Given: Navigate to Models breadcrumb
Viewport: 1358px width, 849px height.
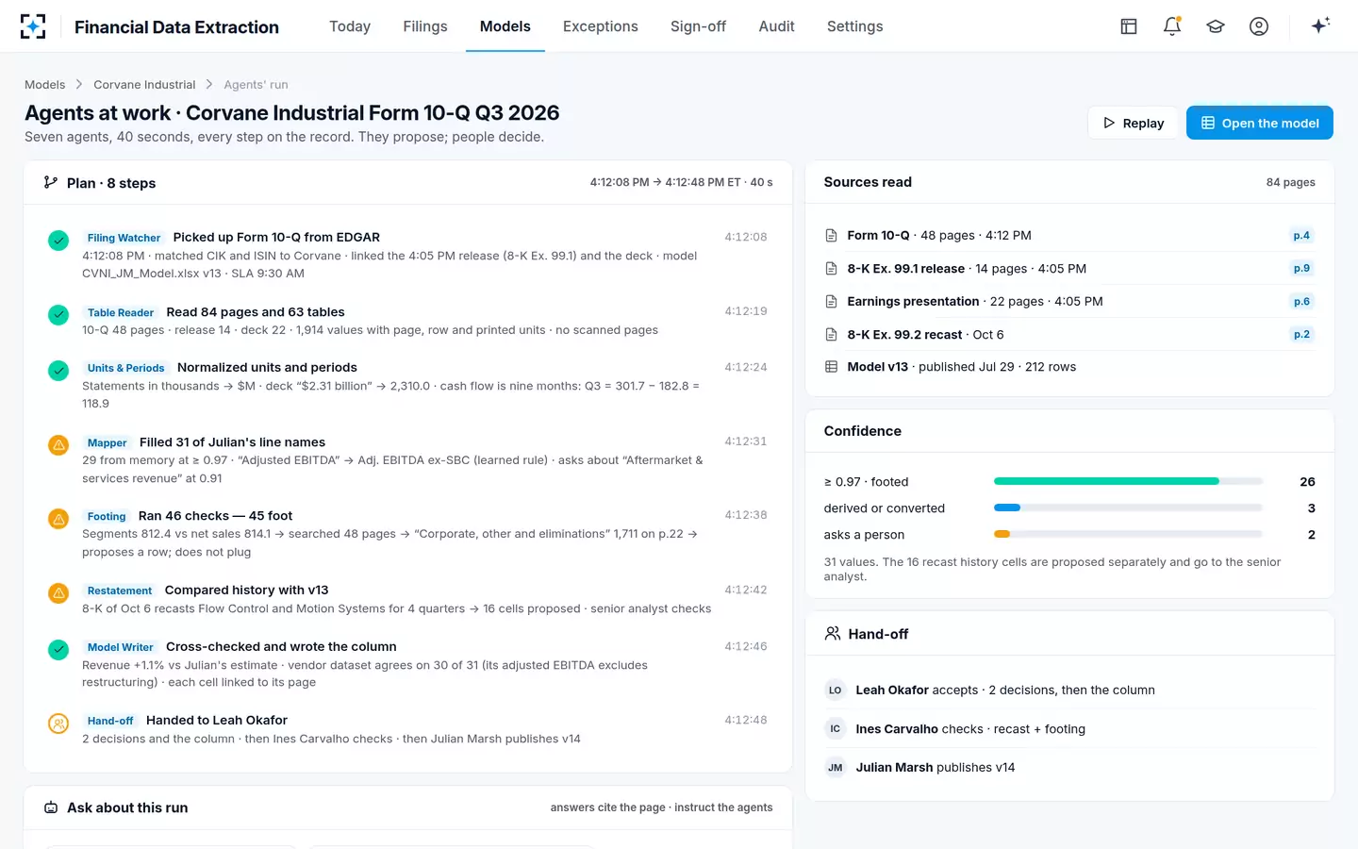Looking at the screenshot, I should pyautogui.click(x=45, y=85).
